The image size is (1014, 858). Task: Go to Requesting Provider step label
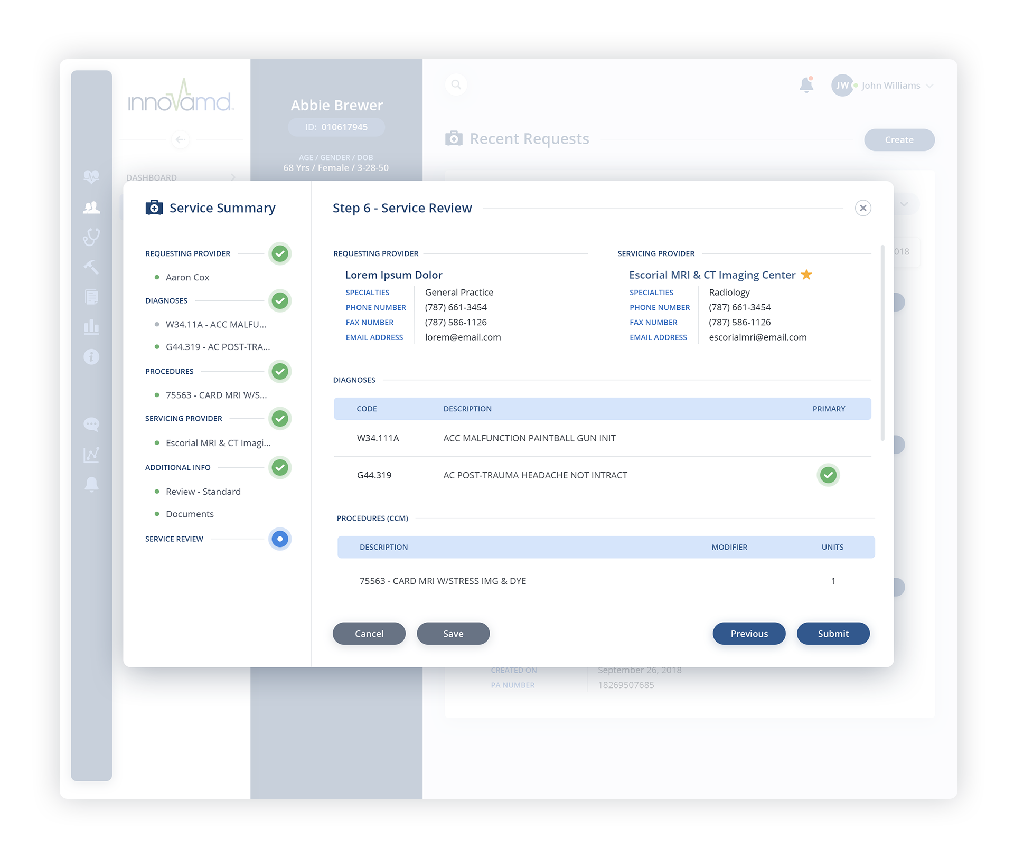[187, 253]
